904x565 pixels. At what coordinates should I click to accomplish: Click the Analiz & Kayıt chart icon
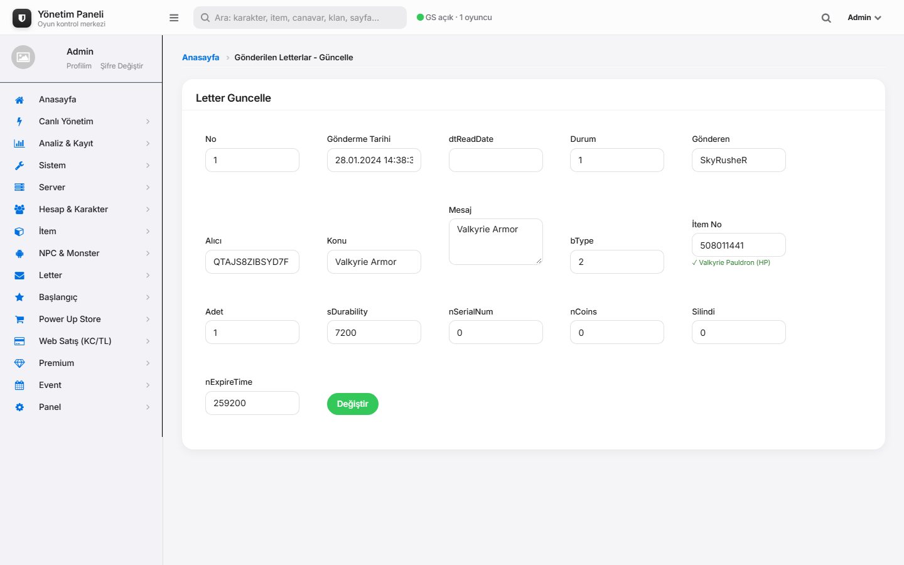tap(19, 144)
